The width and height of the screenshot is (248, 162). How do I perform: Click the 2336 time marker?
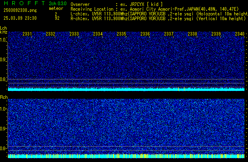coord(145,34)
